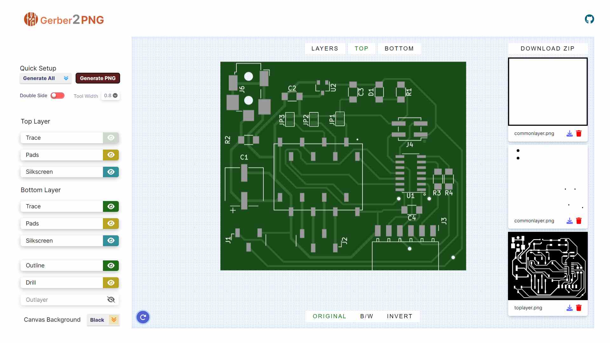The height and width of the screenshot is (343, 610).
Task: Click the Gerber2PNG logo icon
Action: pos(31,19)
